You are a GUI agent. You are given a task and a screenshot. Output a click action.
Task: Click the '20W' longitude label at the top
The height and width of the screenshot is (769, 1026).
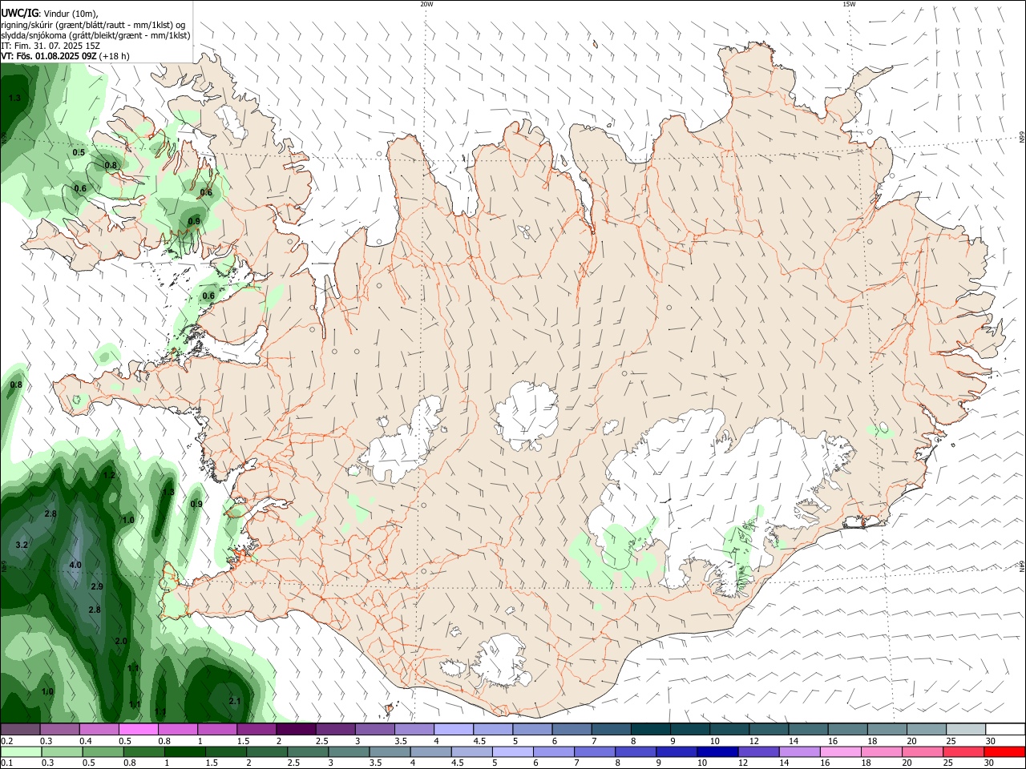[x=426, y=4]
